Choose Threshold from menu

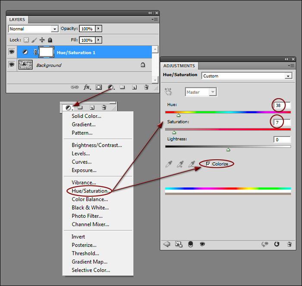coord(85,254)
